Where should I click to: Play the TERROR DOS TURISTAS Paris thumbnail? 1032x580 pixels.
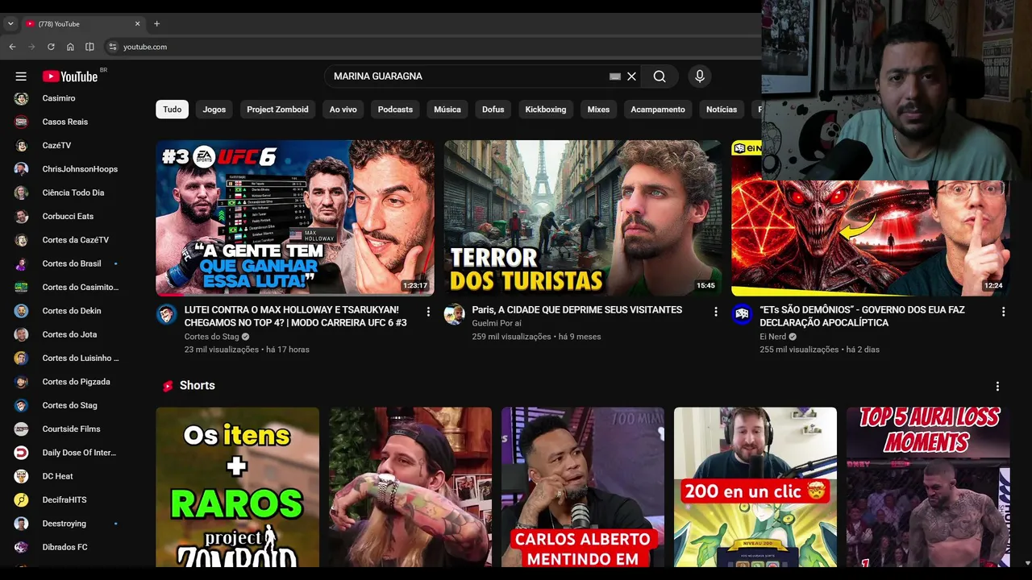point(583,218)
